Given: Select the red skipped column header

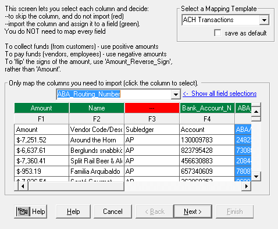Looking at the screenshot, I should [x=152, y=108].
